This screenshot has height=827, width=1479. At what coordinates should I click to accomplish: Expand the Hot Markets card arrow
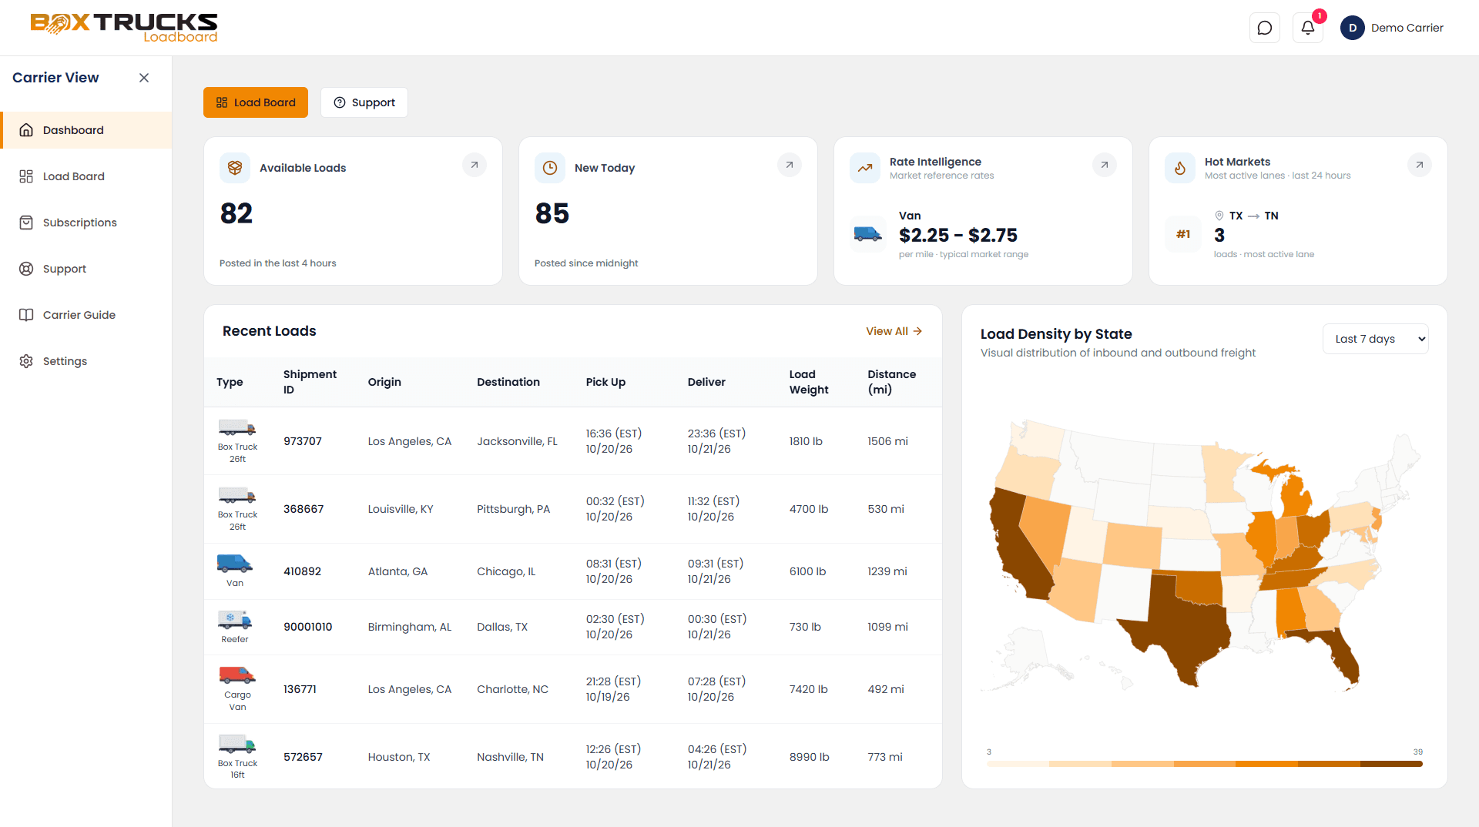1420,165
